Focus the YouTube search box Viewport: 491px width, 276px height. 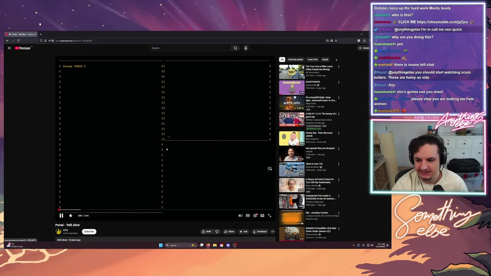[x=191, y=48]
